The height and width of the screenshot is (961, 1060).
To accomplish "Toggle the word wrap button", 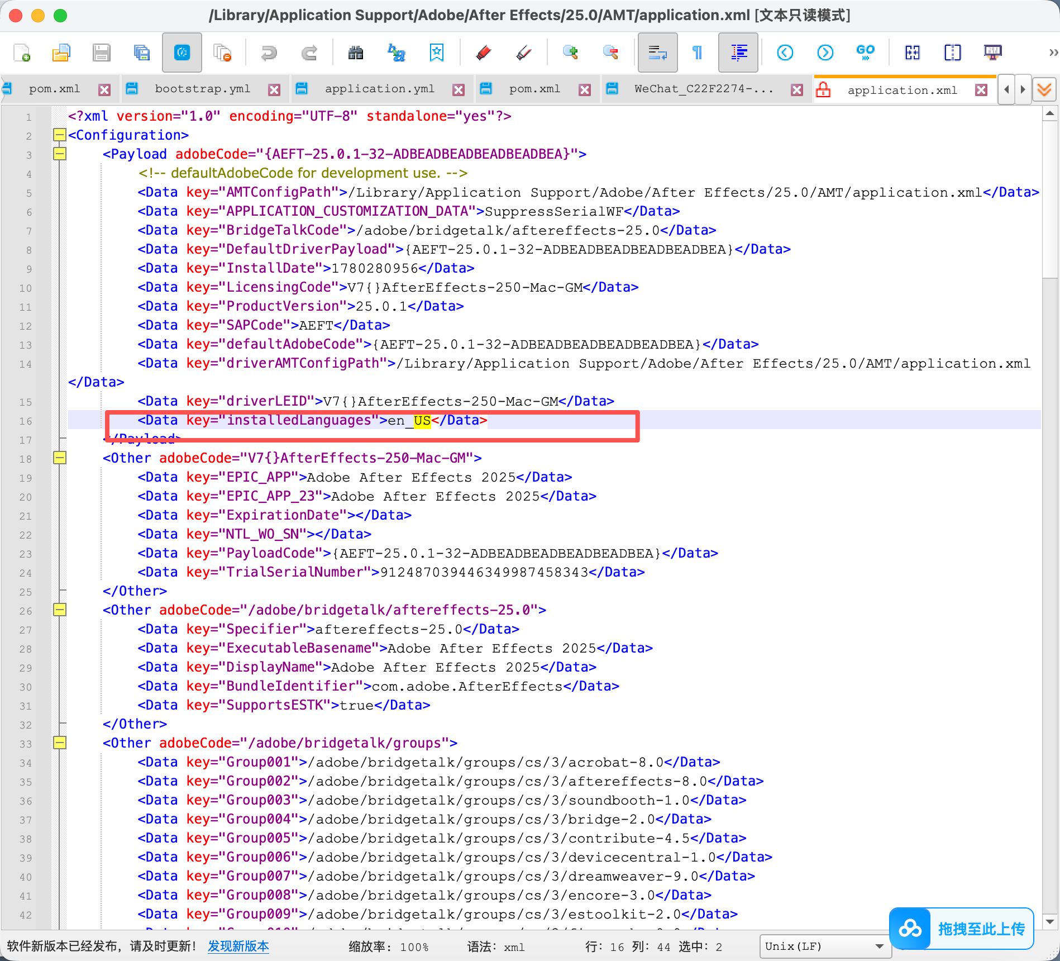I will 658,53.
